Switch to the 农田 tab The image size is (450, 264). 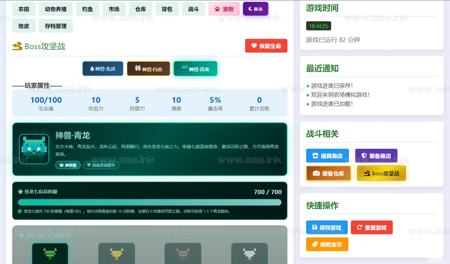pos(24,9)
